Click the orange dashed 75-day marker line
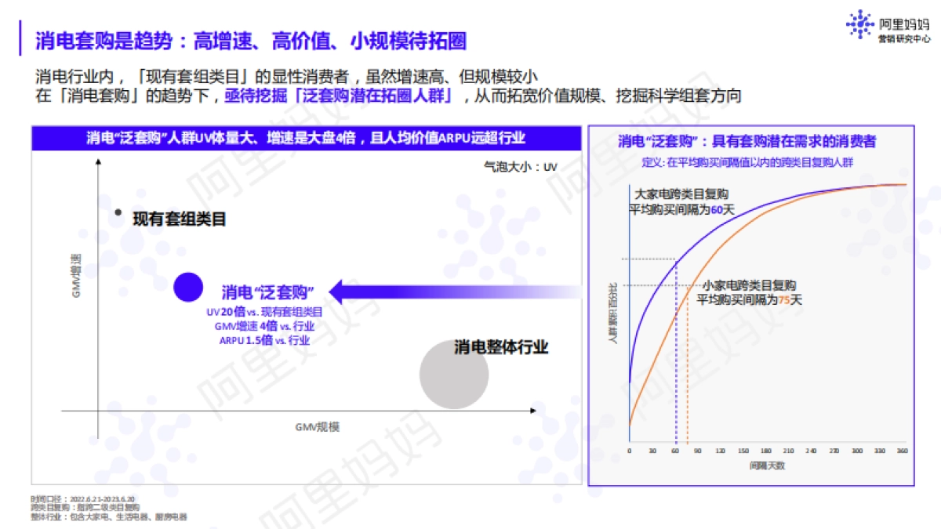This screenshot has width=941, height=529. click(x=688, y=392)
